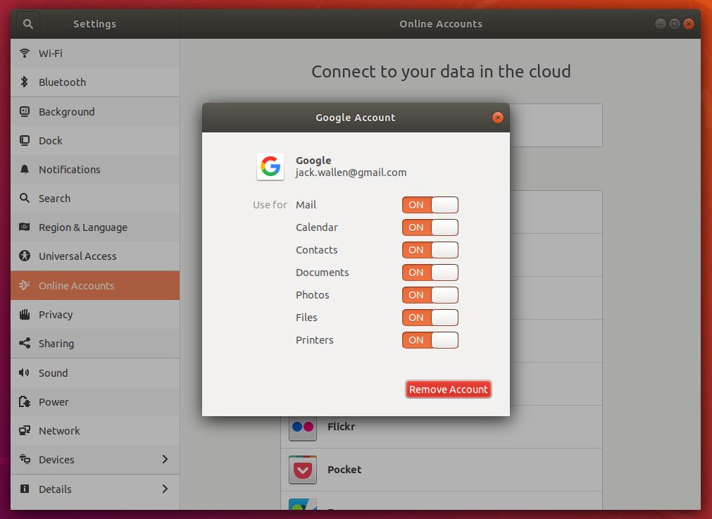
Task: Click the Devices icon in sidebar
Action: tap(25, 459)
